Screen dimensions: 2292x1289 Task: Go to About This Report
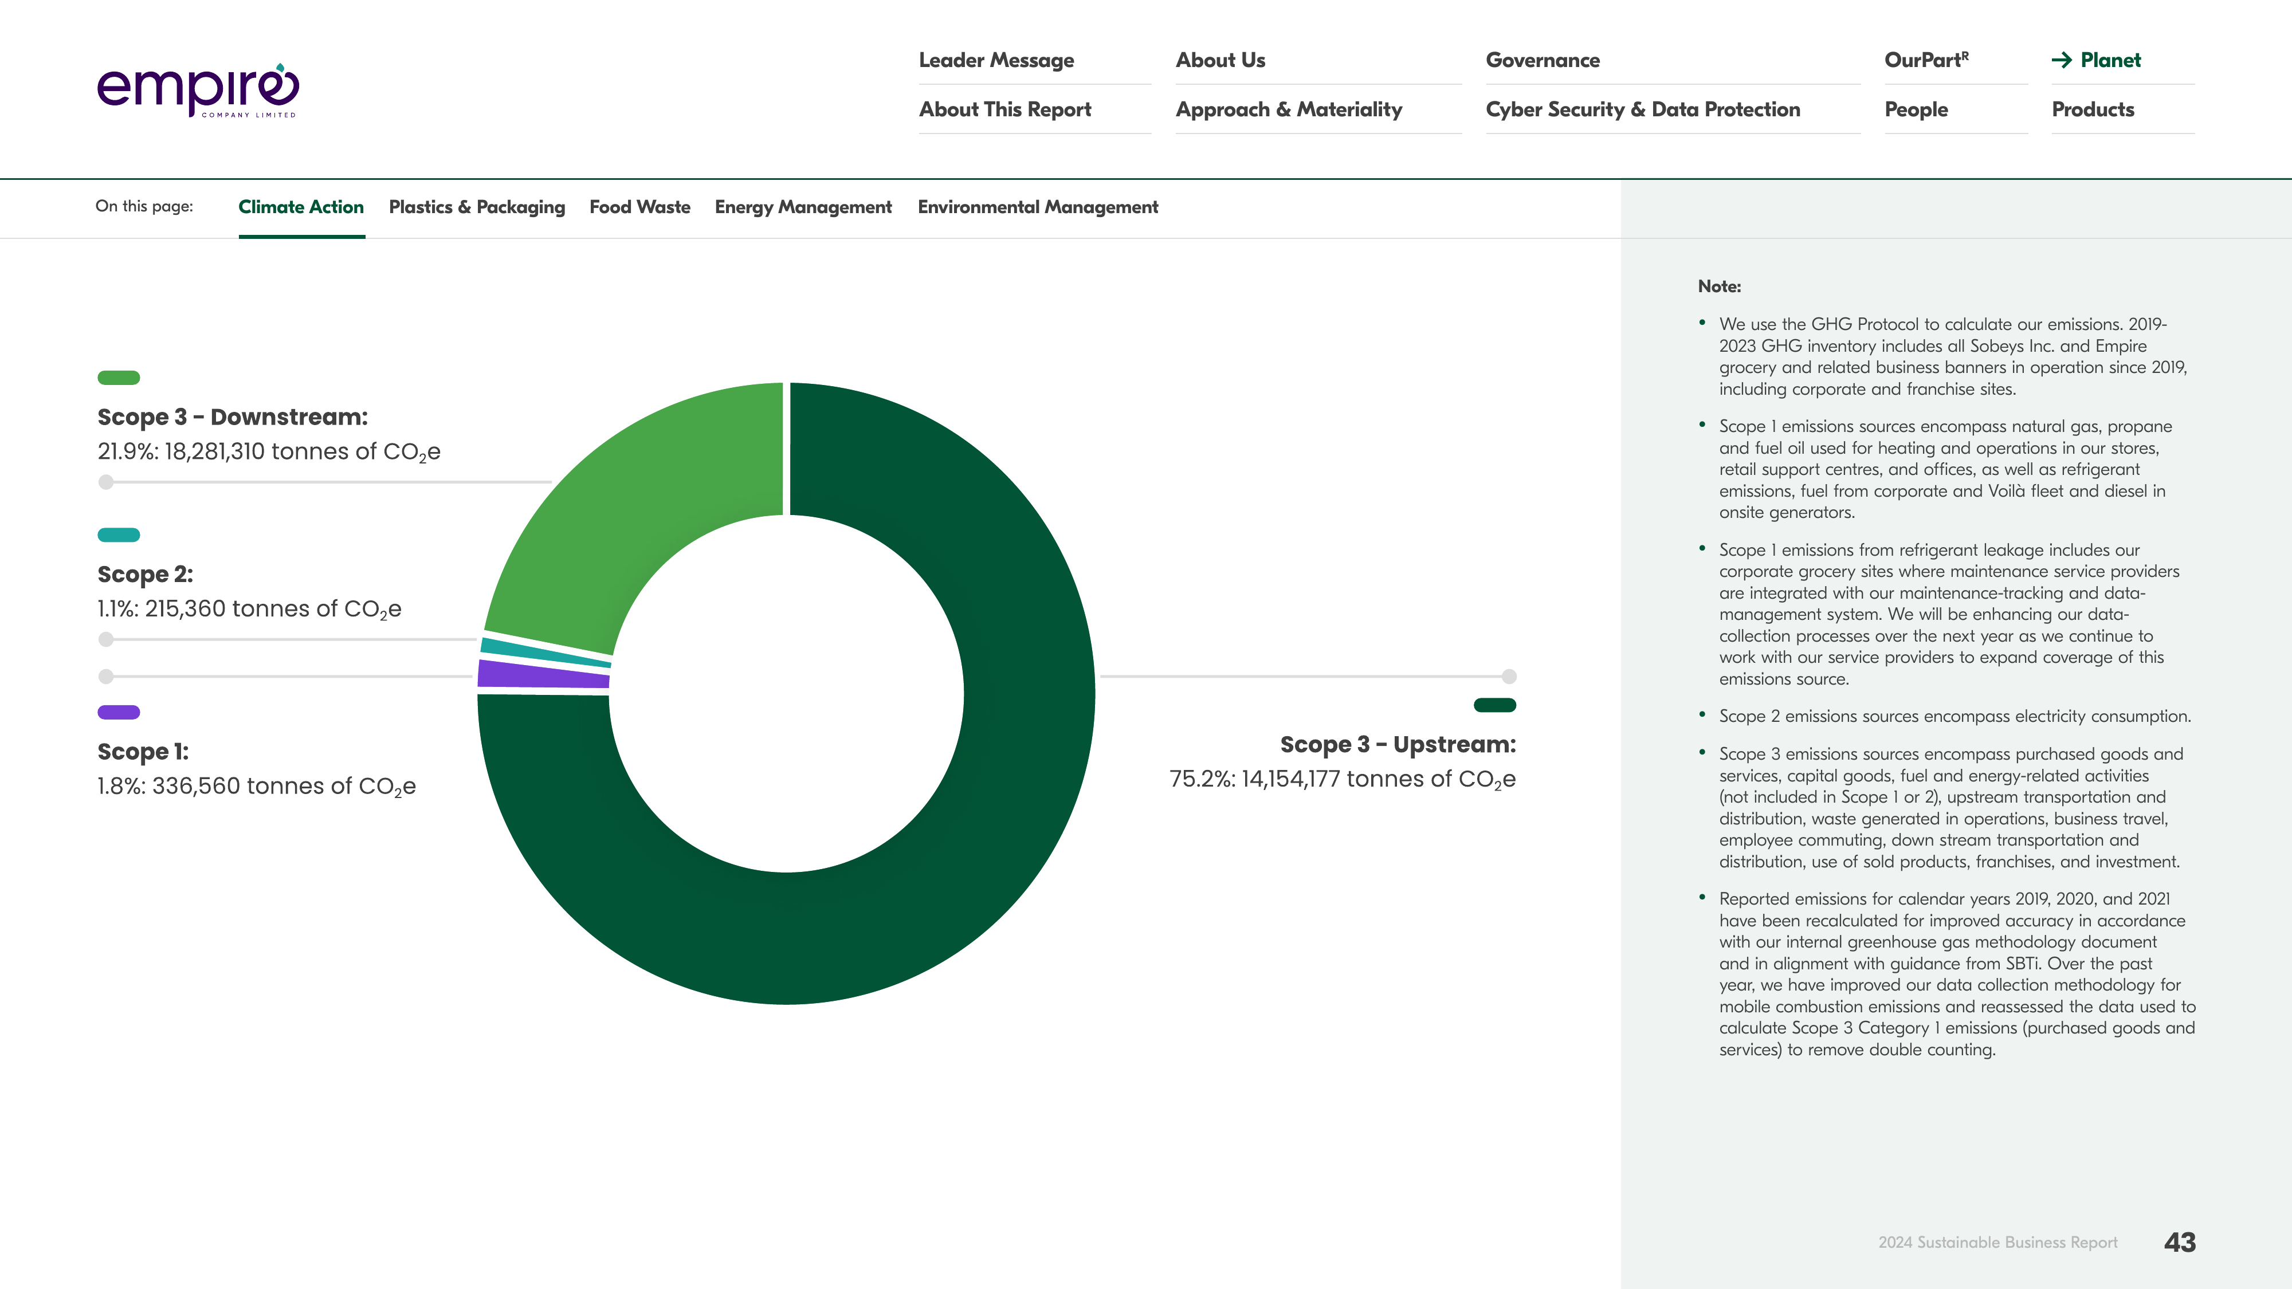click(1004, 109)
